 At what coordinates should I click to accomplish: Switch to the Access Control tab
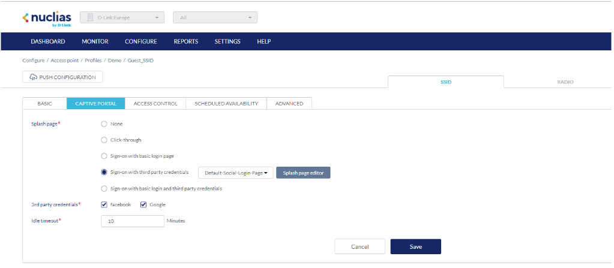(x=155, y=104)
